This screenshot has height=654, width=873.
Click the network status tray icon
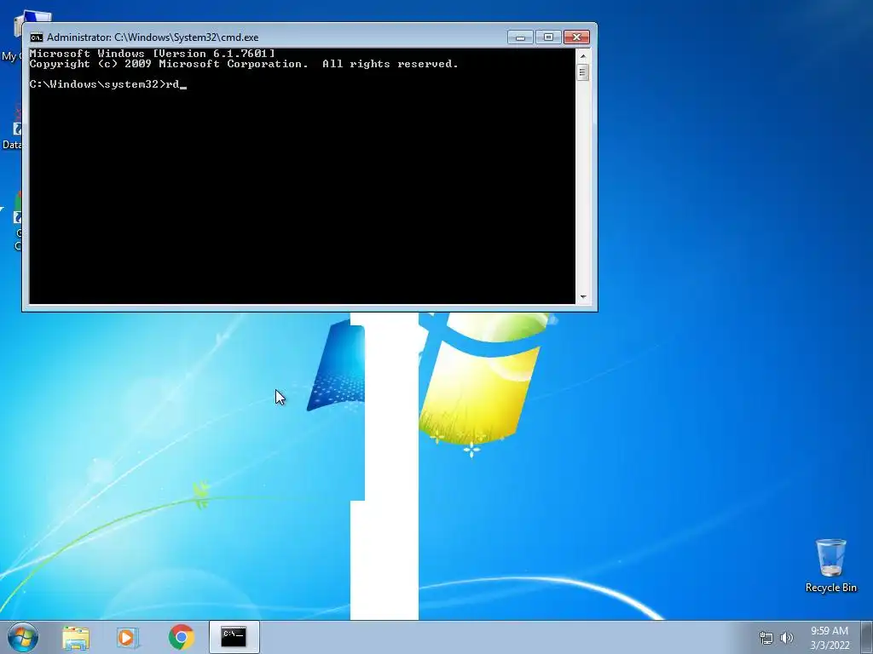(766, 638)
